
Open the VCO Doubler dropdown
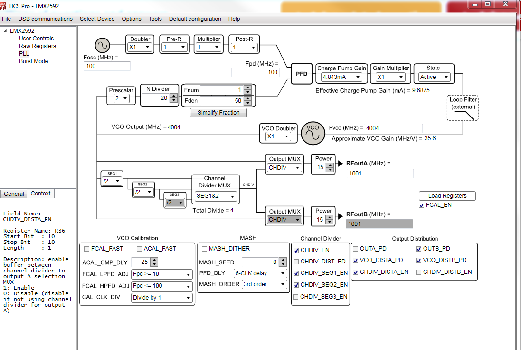click(x=278, y=136)
